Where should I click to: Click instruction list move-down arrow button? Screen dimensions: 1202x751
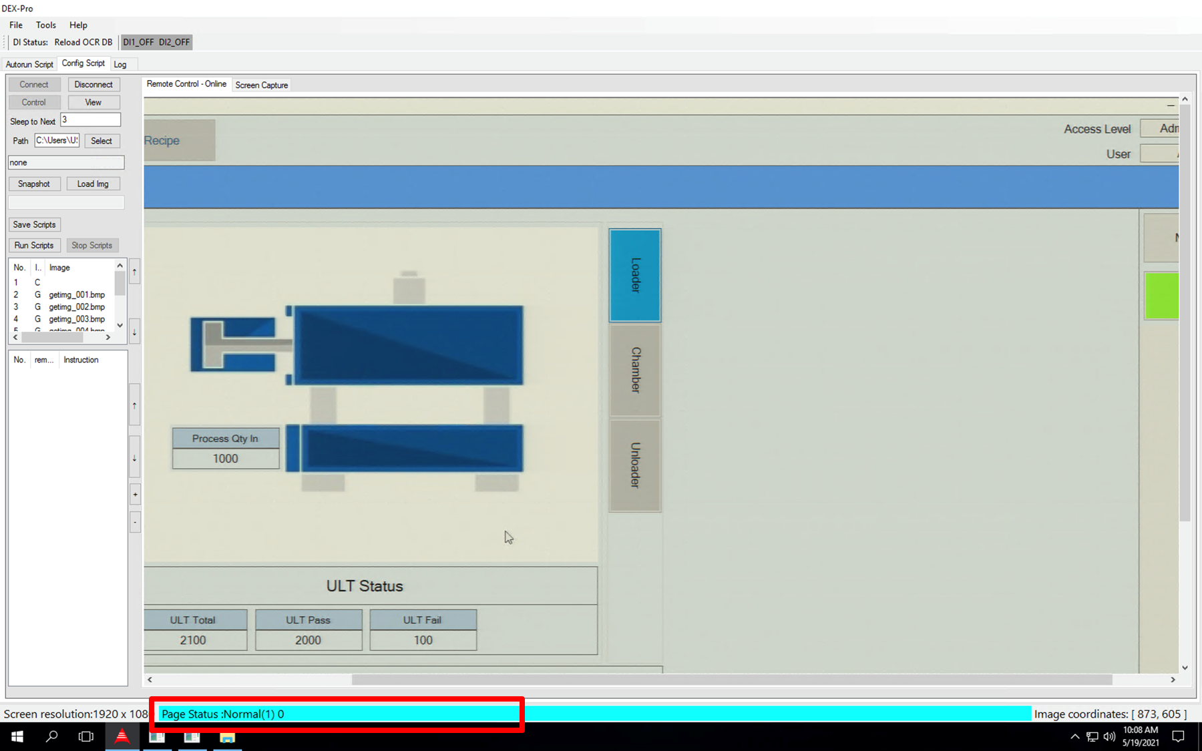pyautogui.click(x=134, y=458)
